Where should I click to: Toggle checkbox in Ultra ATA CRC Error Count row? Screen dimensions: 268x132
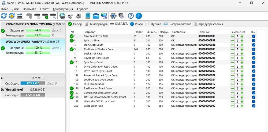254,101
